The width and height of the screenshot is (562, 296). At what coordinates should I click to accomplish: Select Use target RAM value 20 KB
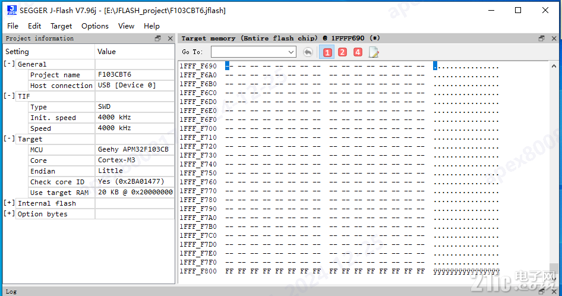click(135, 193)
